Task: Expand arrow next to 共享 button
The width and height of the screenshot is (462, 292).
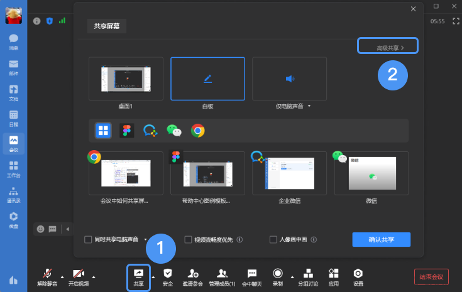Action: tap(153, 278)
